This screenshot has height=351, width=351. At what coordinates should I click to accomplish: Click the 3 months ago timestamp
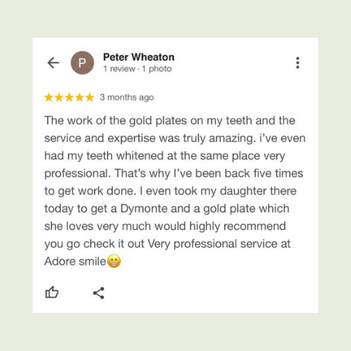tap(127, 98)
